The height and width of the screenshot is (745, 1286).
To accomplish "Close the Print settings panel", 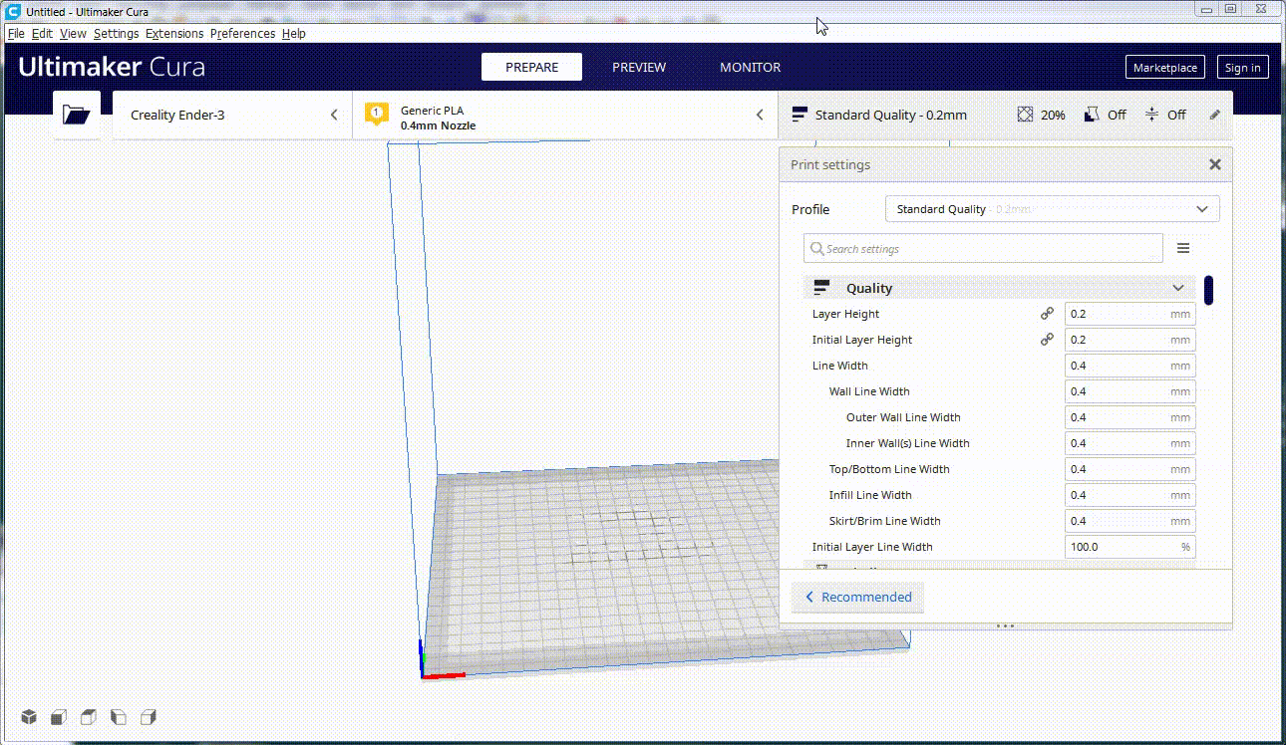I will [1215, 164].
